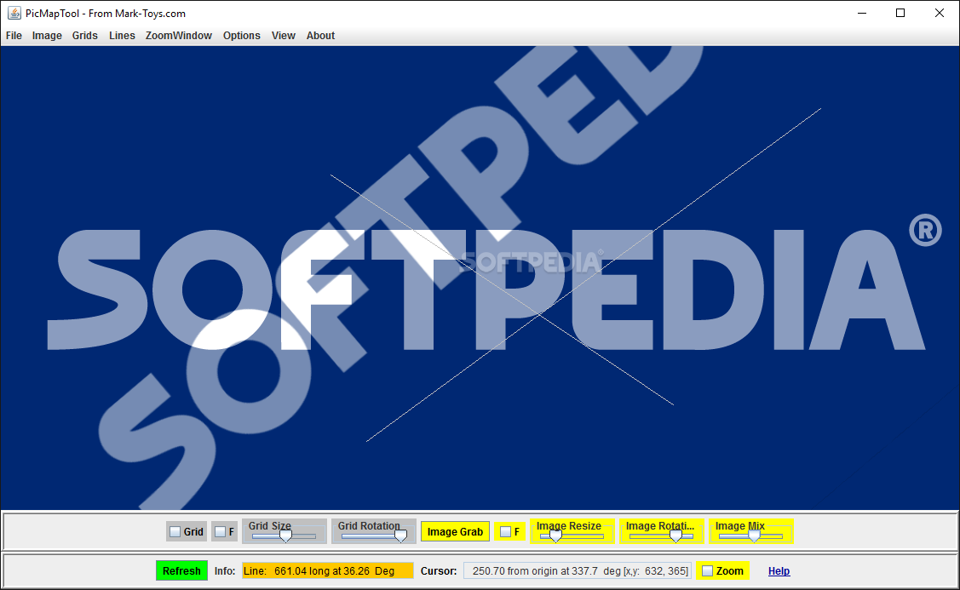Viewport: 960px width, 590px height.
Task: Enable the Zoom checkbox
Action: (708, 571)
